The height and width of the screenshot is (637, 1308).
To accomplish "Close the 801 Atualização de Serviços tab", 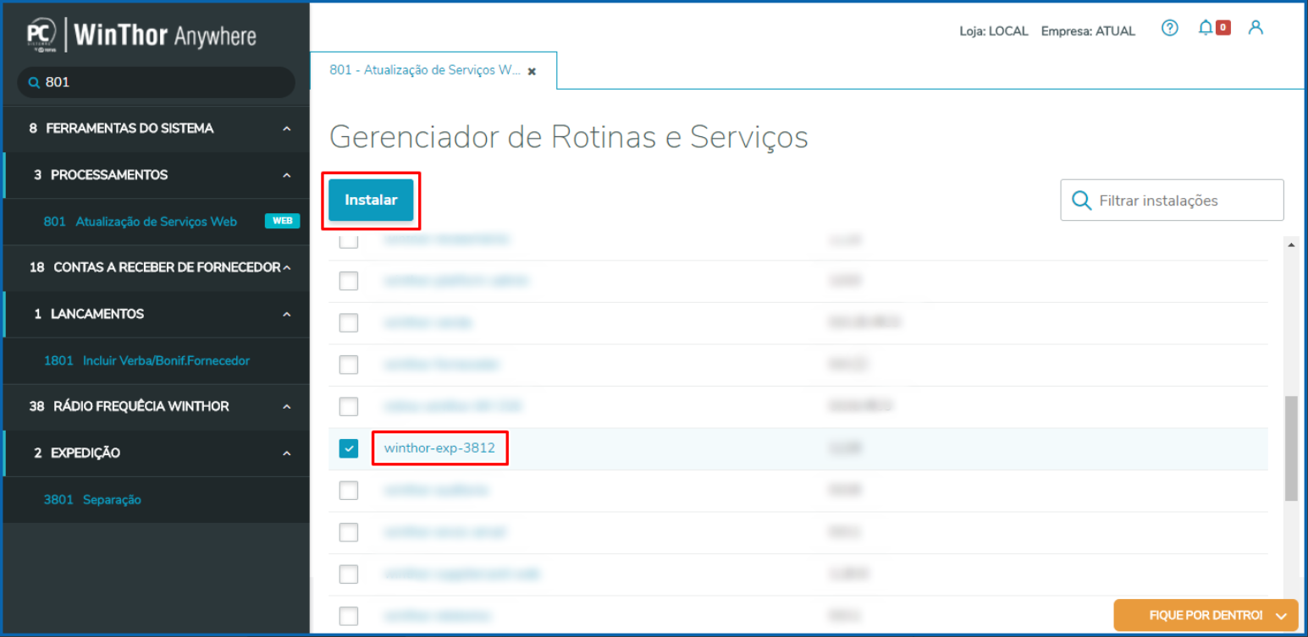I will point(532,72).
